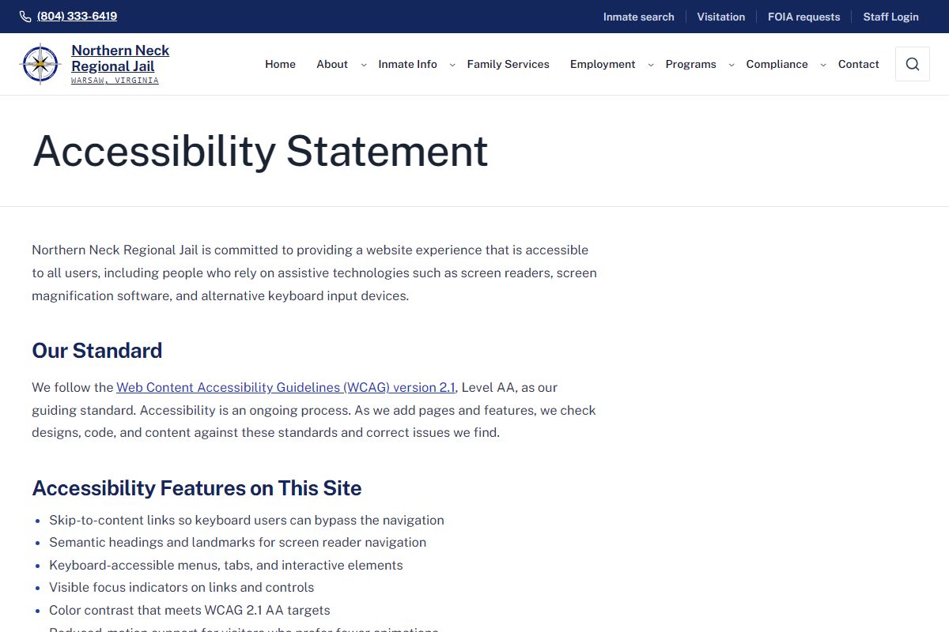Open the Visitation link
Viewport: 949px width, 632px height.
[x=721, y=17]
